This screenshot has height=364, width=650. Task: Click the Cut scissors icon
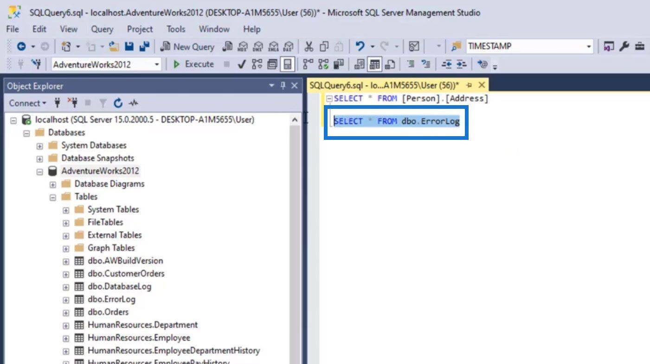(x=309, y=46)
